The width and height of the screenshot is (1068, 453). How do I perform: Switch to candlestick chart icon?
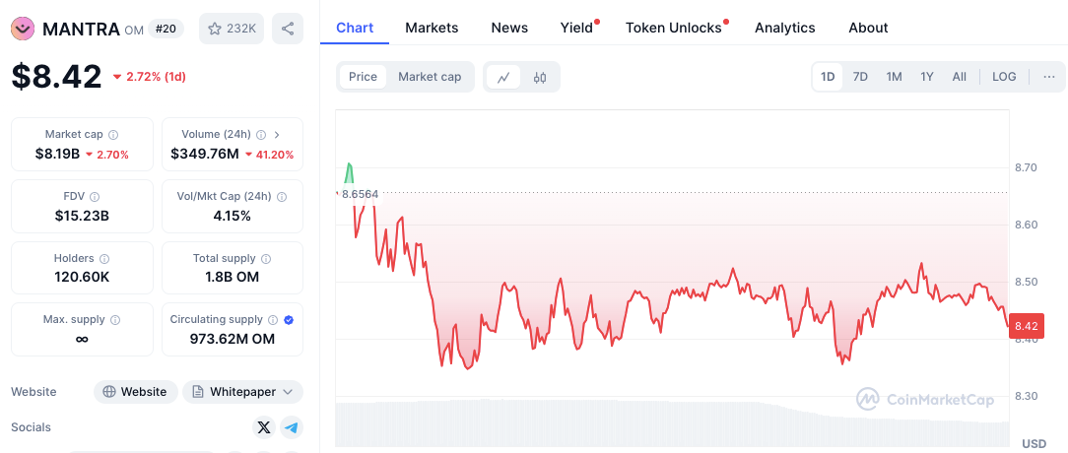[x=540, y=77]
